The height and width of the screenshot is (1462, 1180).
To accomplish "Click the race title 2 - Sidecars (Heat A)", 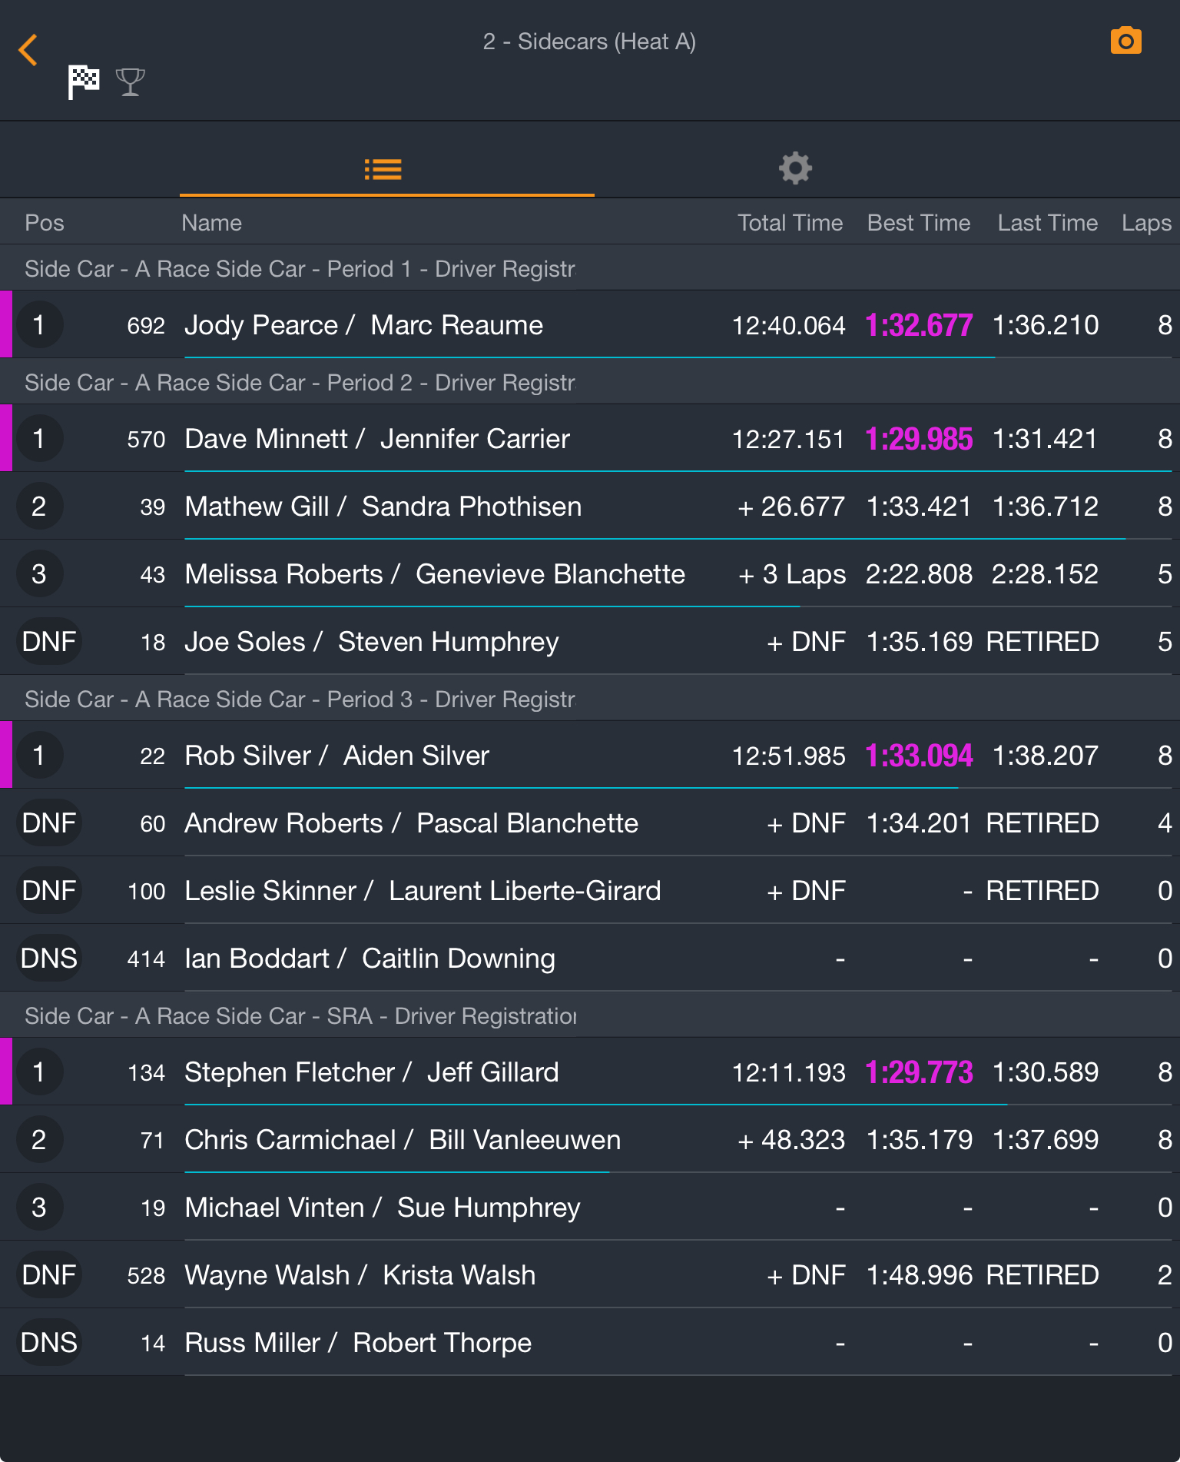I will click(589, 42).
